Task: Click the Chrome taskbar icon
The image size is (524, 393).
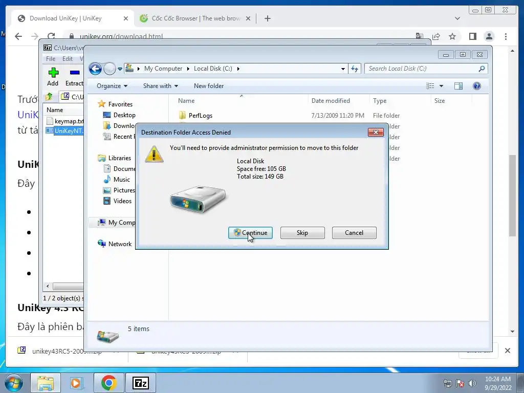Action: tap(108, 383)
